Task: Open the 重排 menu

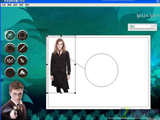Action: coord(15,5)
